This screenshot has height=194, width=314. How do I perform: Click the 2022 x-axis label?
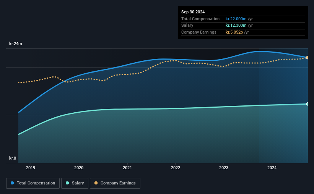pyautogui.click(x=176, y=168)
